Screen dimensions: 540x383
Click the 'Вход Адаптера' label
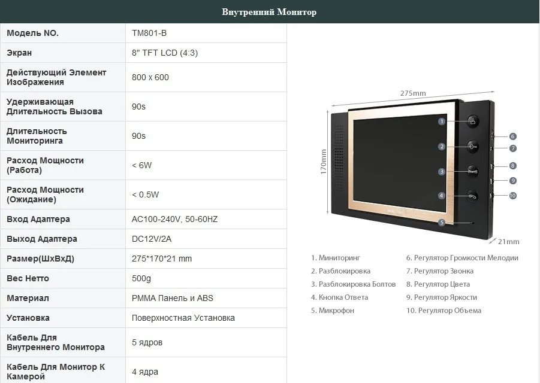pos(38,219)
